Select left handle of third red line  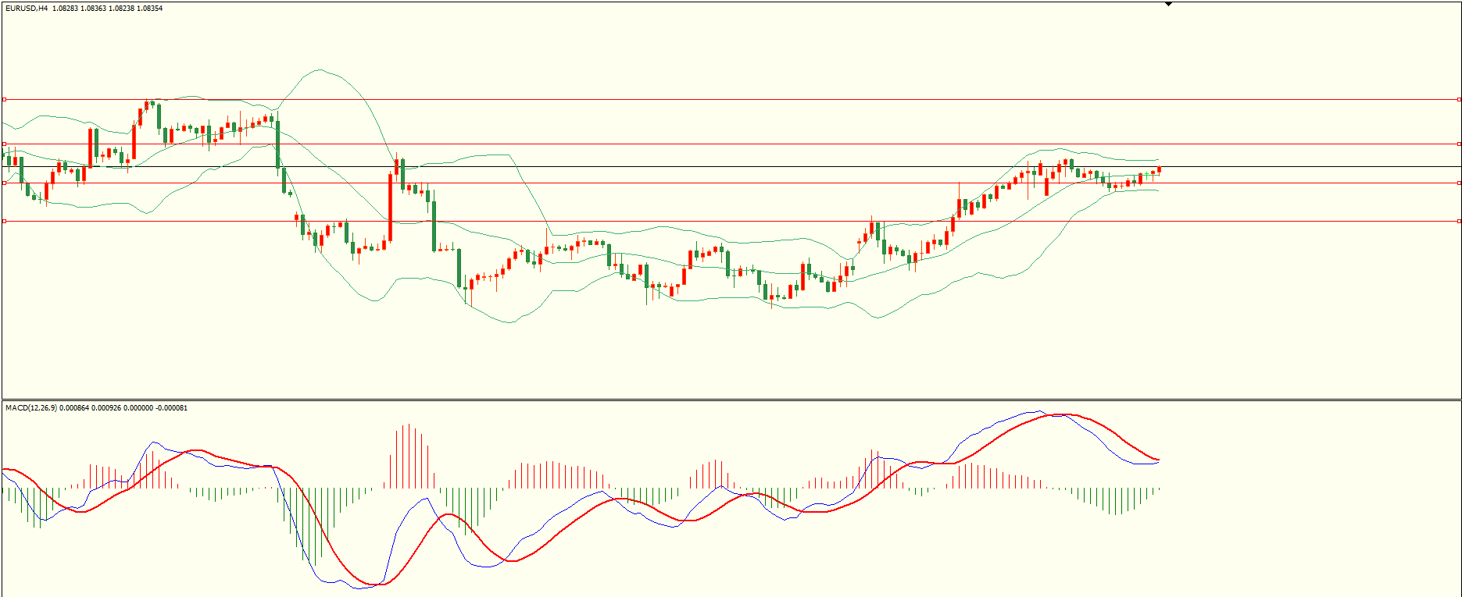point(4,183)
